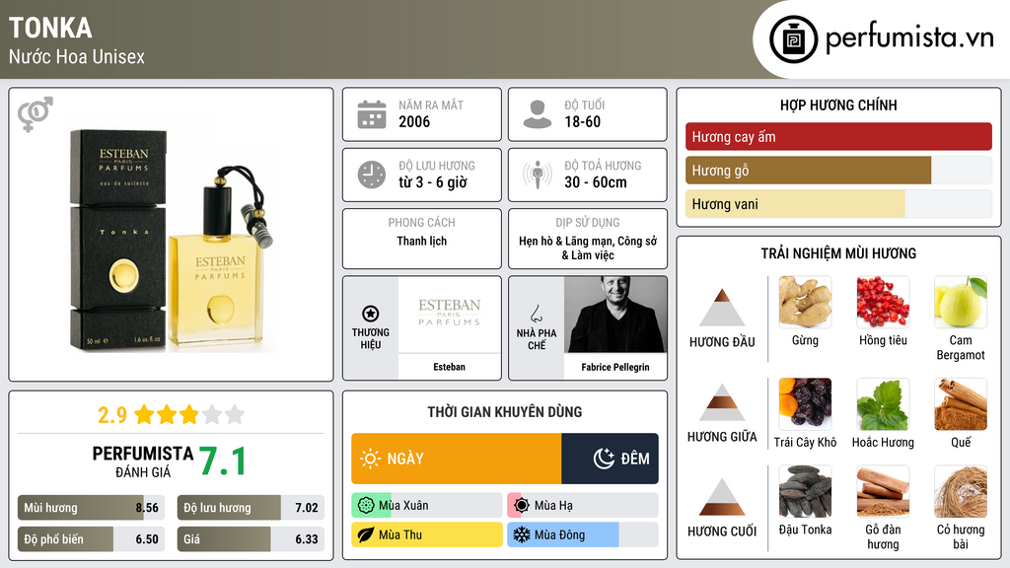Open the Đậu Tonka bean image
The height and width of the screenshot is (568, 1010).
click(x=805, y=491)
